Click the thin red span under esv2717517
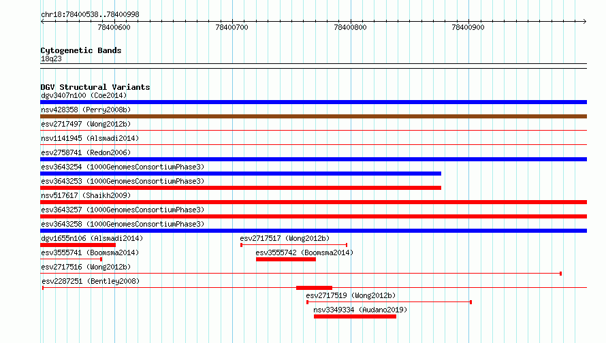Screen dimensions: 606x343 point(293,245)
